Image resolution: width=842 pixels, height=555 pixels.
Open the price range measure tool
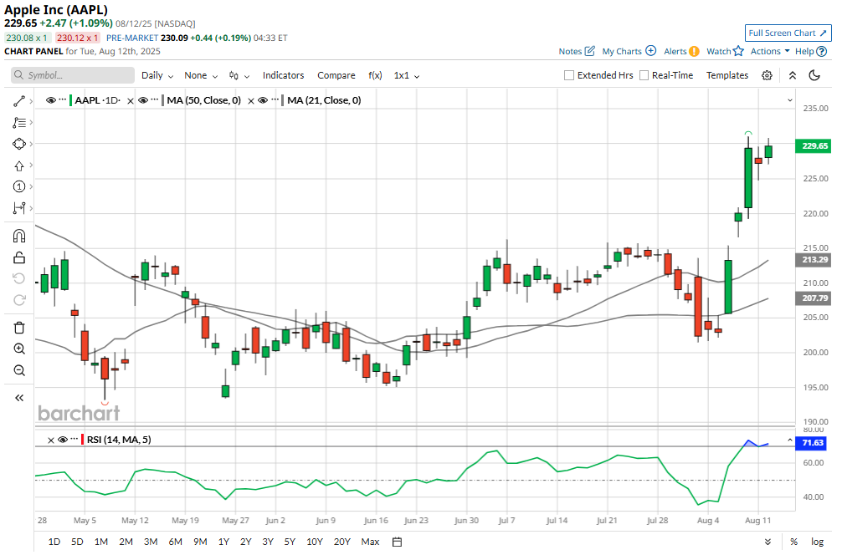click(19, 208)
